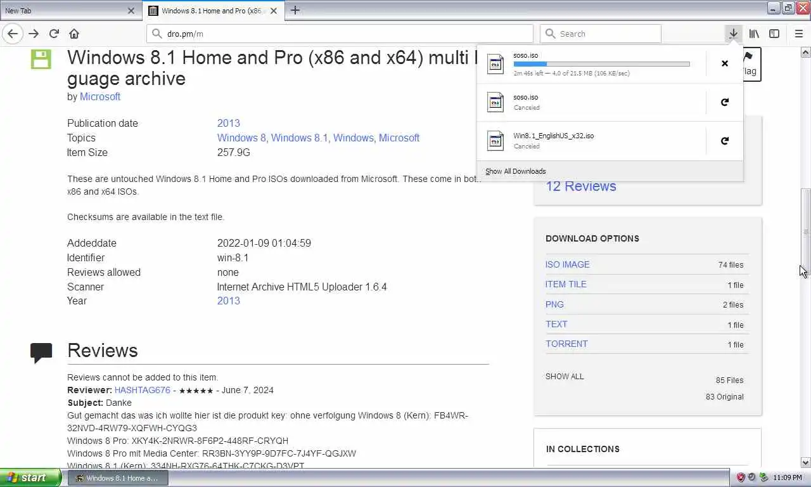Select the Windows 8.1 Home taskbar button
811x487 pixels.
(x=118, y=478)
